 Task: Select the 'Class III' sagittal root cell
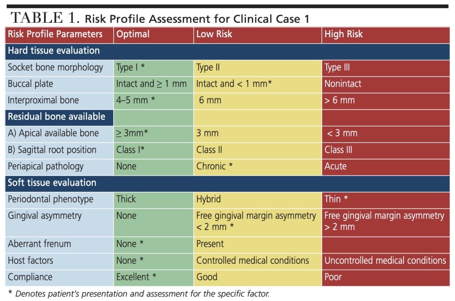tap(339, 150)
